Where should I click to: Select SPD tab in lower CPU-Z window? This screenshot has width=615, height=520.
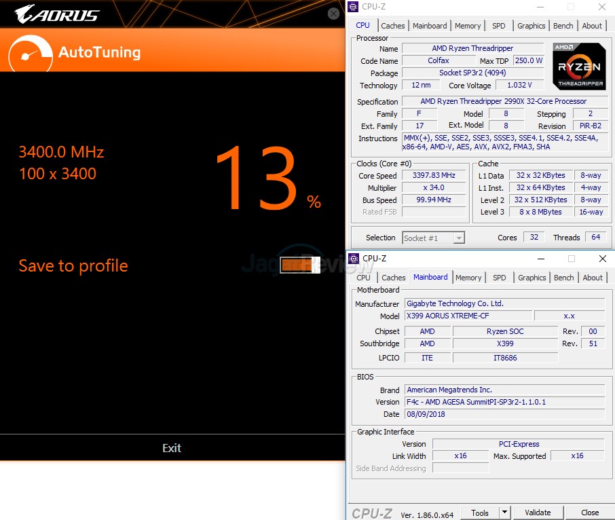tap(500, 278)
